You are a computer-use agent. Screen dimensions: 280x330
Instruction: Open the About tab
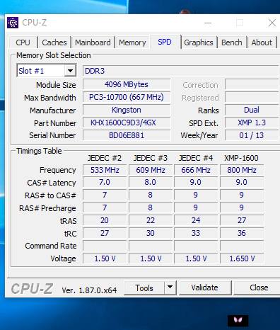(x=262, y=42)
